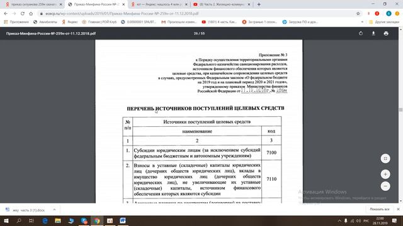403x226 pixels.
Task: Click the PDF file title in viewer toolbar
Action: tap(51, 33)
